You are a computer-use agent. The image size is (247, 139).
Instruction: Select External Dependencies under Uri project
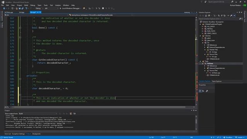coord(217,47)
